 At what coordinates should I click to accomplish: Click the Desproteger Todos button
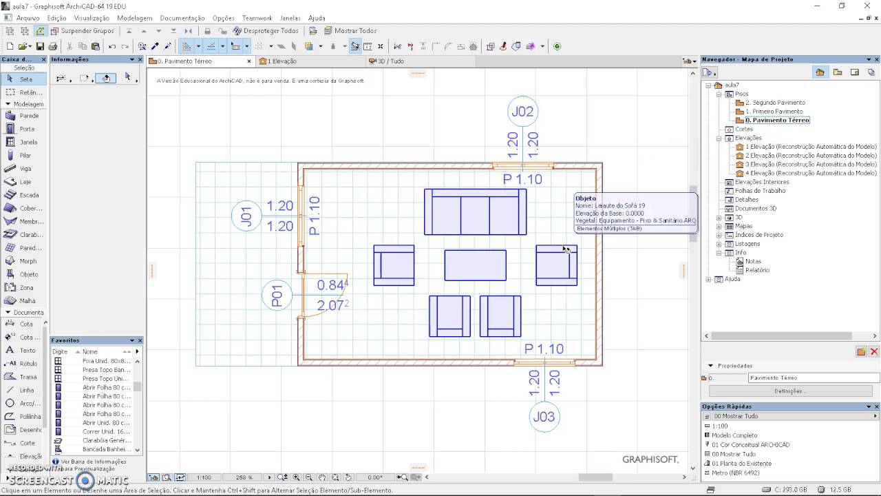pyautogui.click(x=266, y=31)
